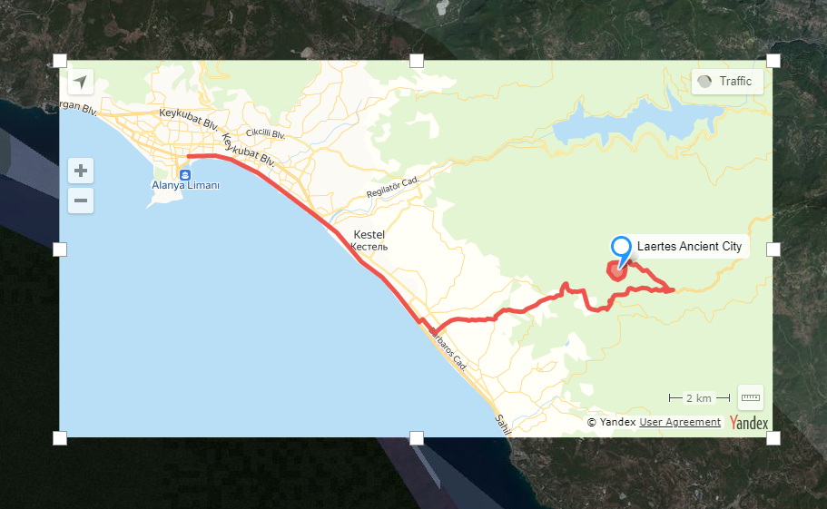Select the right-middle resize handle
Viewport: 827px width, 509px height.
pos(773,250)
